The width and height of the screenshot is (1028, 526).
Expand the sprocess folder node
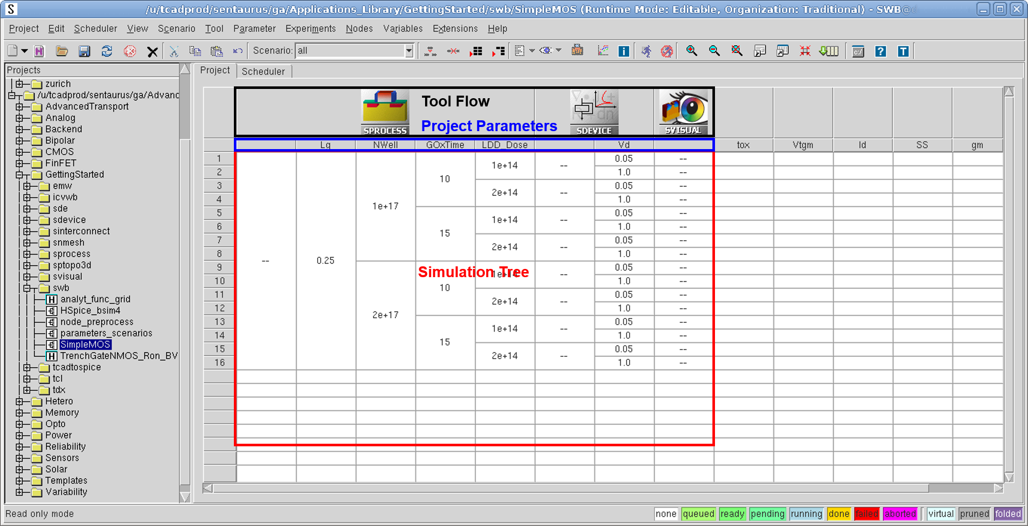click(27, 254)
